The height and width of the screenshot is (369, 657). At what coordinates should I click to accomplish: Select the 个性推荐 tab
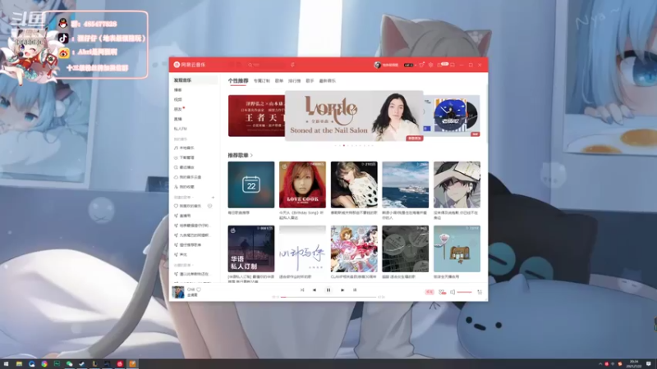pos(238,80)
